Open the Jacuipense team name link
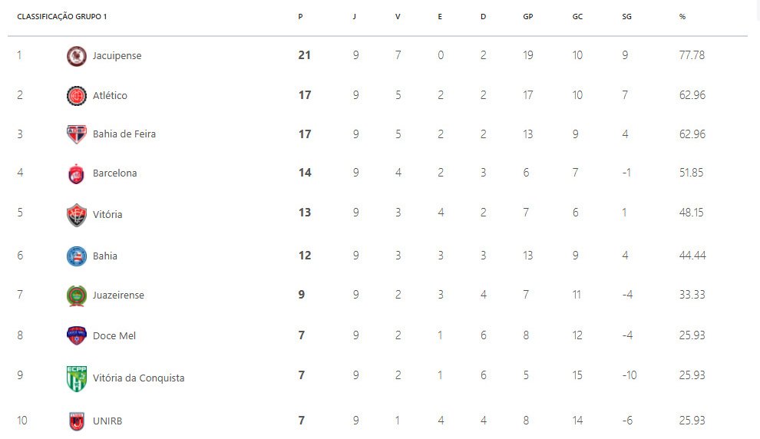The width and height of the screenshot is (760, 439). [x=117, y=56]
